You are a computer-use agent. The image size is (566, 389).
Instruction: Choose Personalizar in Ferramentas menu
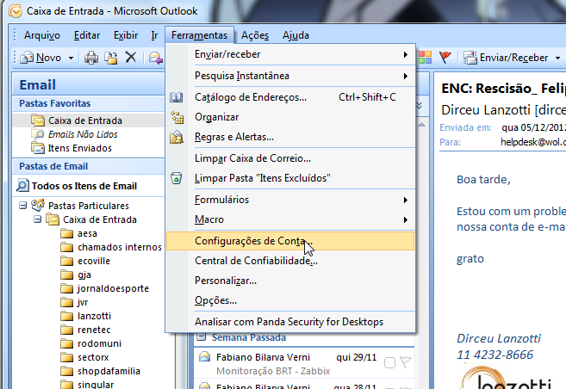click(x=290, y=281)
